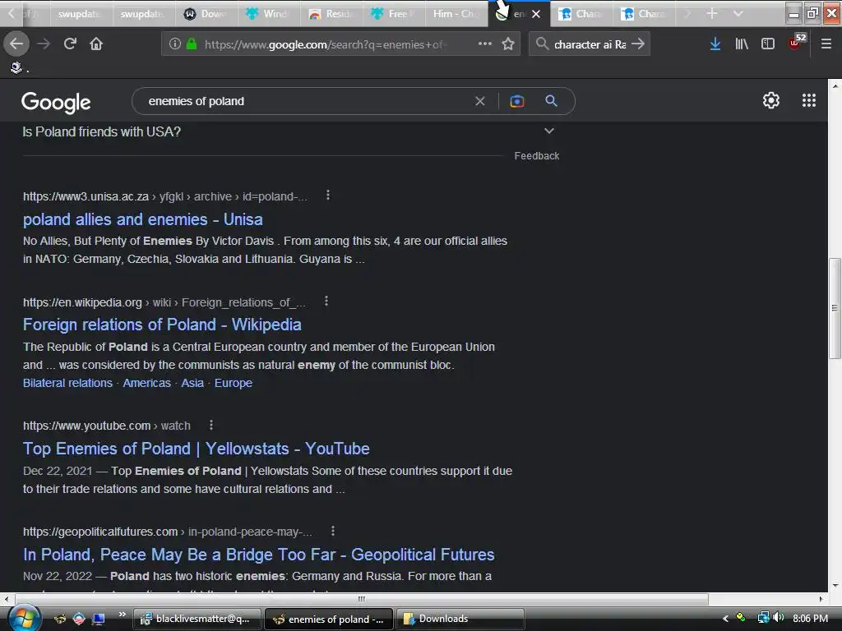Click the Google logo
The height and width of the screenshot is (631, 842).
(56, 102)
